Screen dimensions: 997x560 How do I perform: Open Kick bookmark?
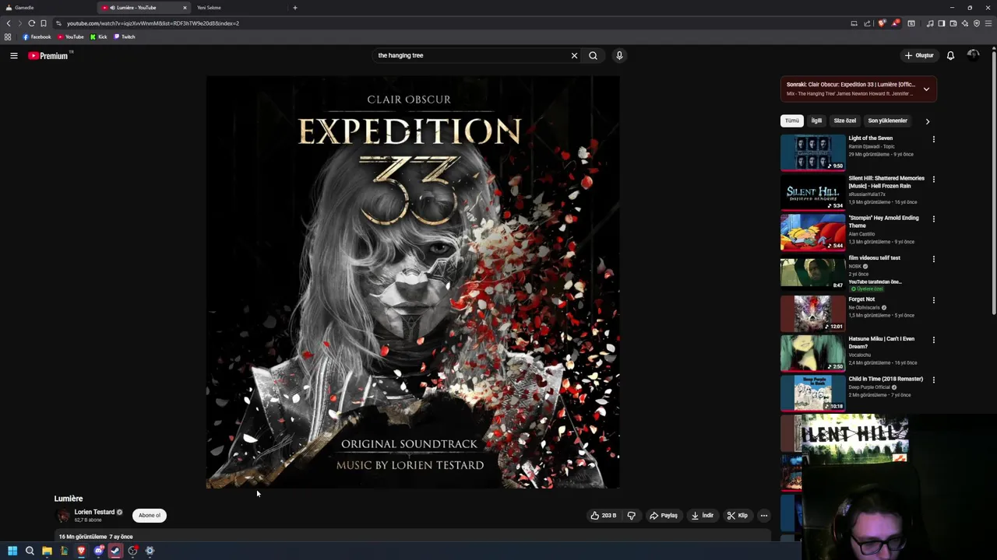point(98,37)
